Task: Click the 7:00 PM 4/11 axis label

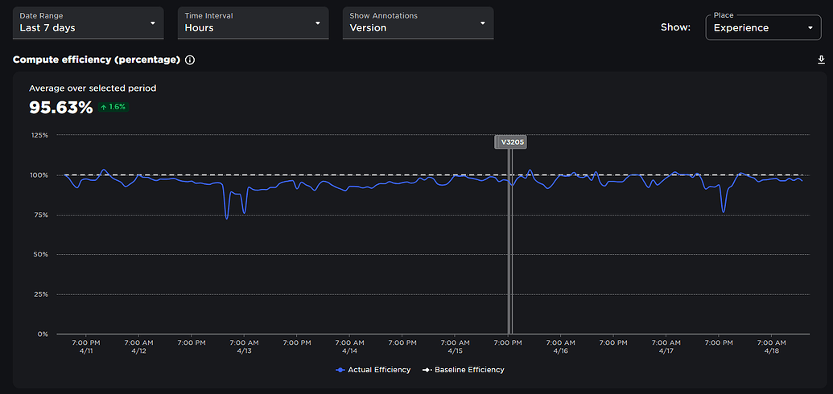Action: [x=86, y=347]
